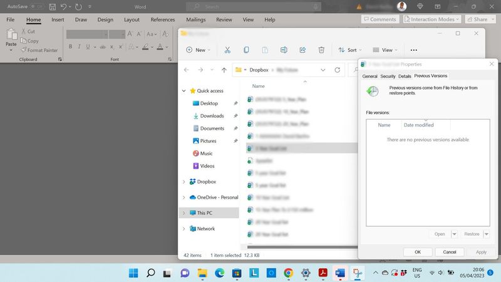Click the Up one level arrow
The width and height of the screenshot is (501, 282).
[224, 70]
